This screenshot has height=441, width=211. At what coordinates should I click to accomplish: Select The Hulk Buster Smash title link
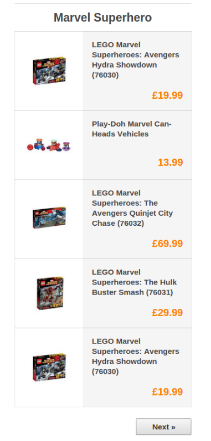(135, 282)
